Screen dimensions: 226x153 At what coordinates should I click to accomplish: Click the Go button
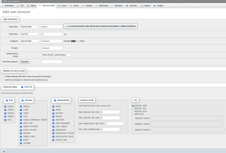pos(4,151)
